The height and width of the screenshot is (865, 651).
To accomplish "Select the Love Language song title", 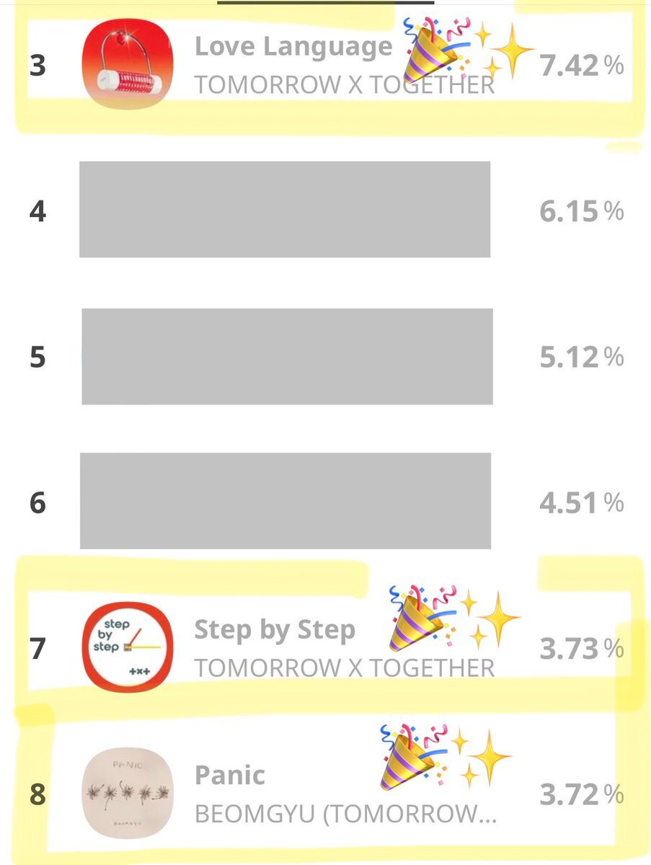I will click(293, 47).
